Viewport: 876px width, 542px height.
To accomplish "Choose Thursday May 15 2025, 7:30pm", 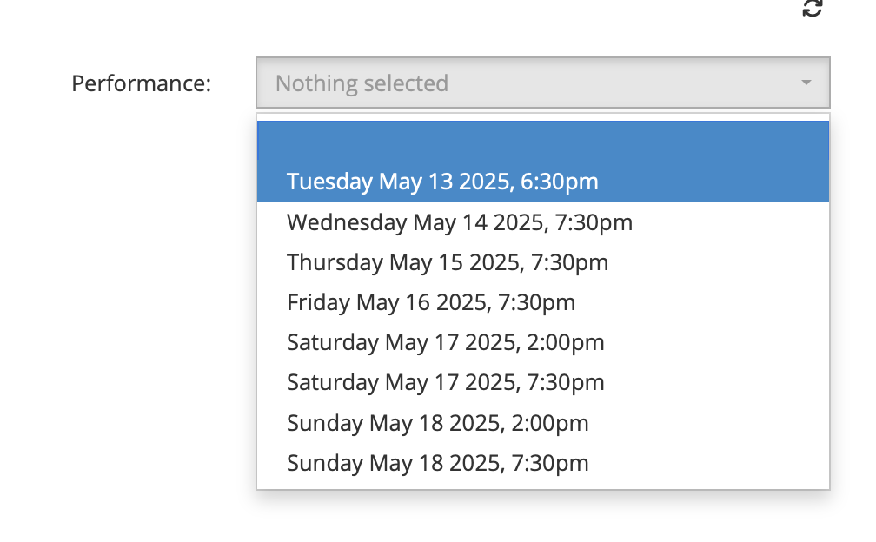I will pyautogui.click(x=448, y=262).
